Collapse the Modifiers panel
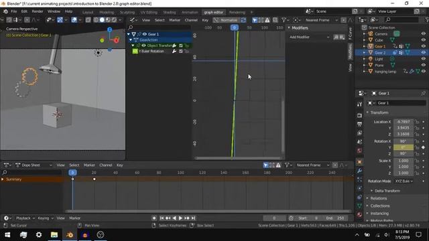Viewport: 429px width, 241px height. 289,28
